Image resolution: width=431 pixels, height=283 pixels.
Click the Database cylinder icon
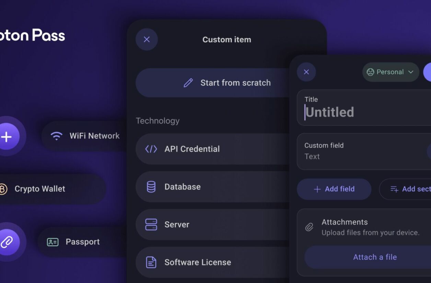(151, 187)
